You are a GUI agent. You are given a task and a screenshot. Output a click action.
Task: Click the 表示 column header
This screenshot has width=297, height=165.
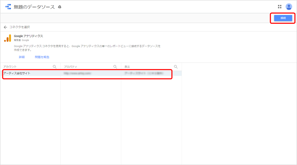127,67
